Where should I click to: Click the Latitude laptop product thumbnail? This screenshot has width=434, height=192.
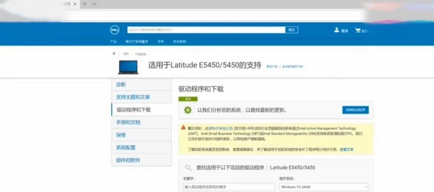(x=128, y=67)
